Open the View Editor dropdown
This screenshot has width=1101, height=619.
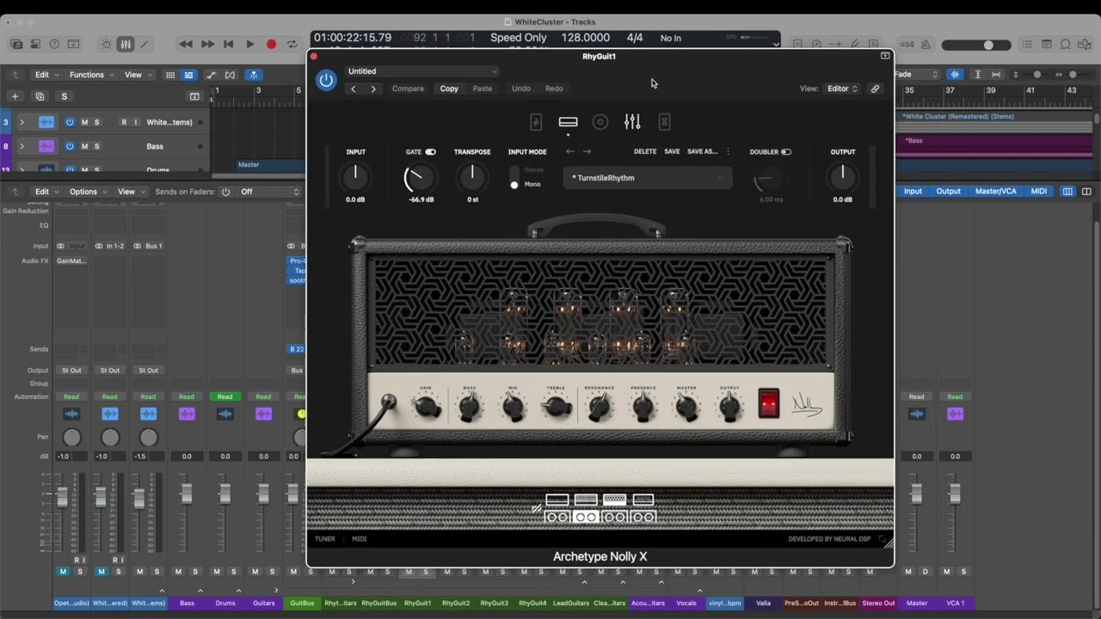point(842,89)
